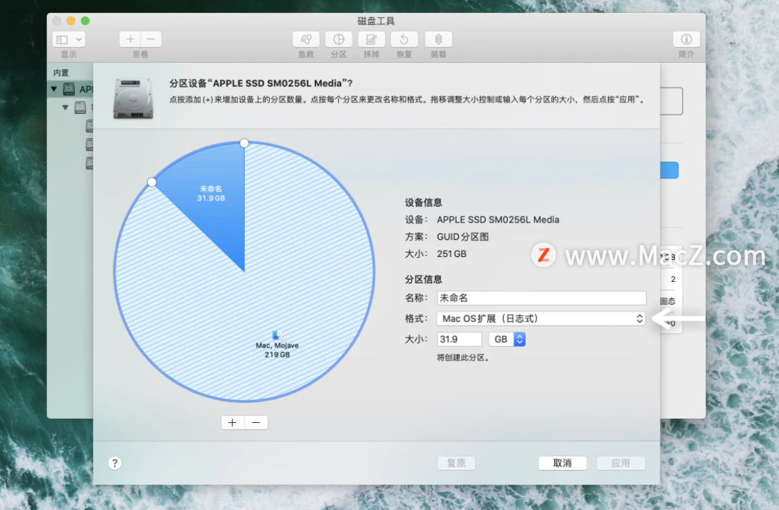This screenshot has width=779, height=510.
Task: Select the container icon under the APPLE disk
Action: (80, 107)
